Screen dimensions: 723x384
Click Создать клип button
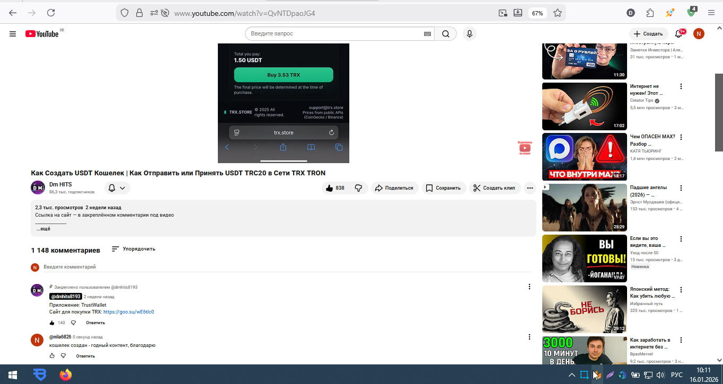pyautogui.click(x=495, y=188)
